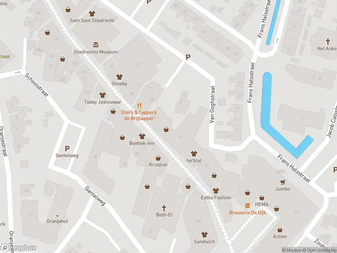The image size is (337, 253).
Task: Select the Brasserie De Dijk burger icon
Action: click(247, 205)
